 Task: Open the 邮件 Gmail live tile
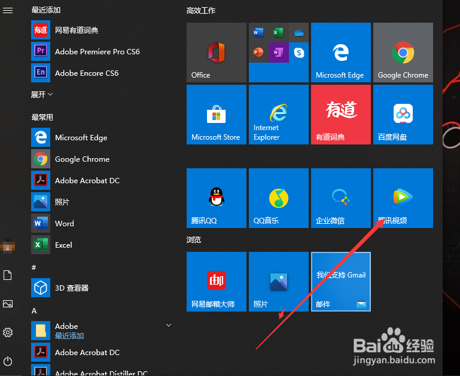click(x=341, y=282)
